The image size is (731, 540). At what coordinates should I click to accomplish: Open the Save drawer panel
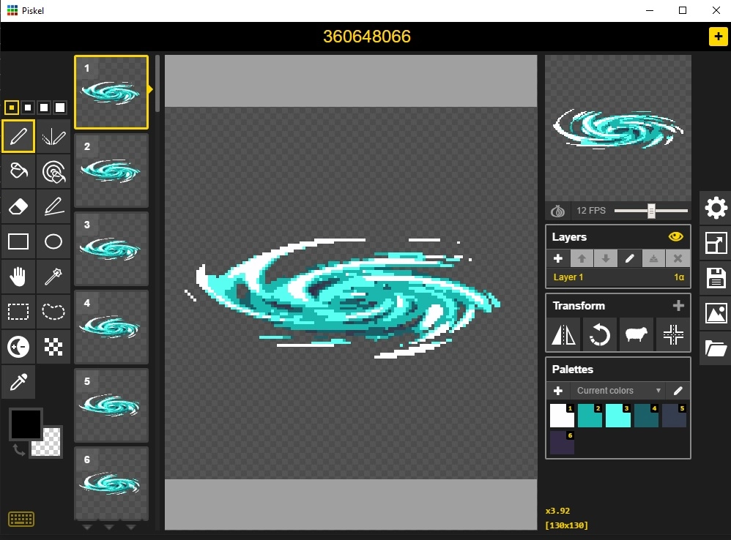715,278
